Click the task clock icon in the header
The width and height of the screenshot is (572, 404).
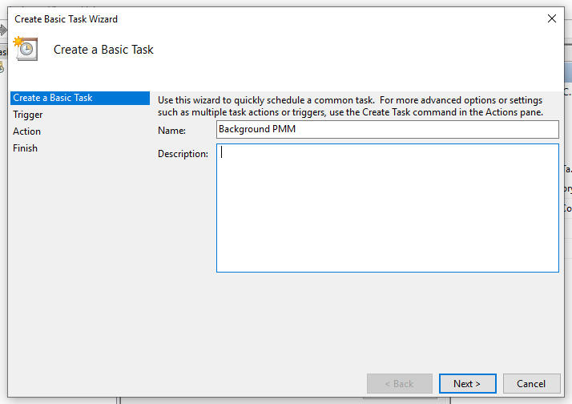pos(26,49)
